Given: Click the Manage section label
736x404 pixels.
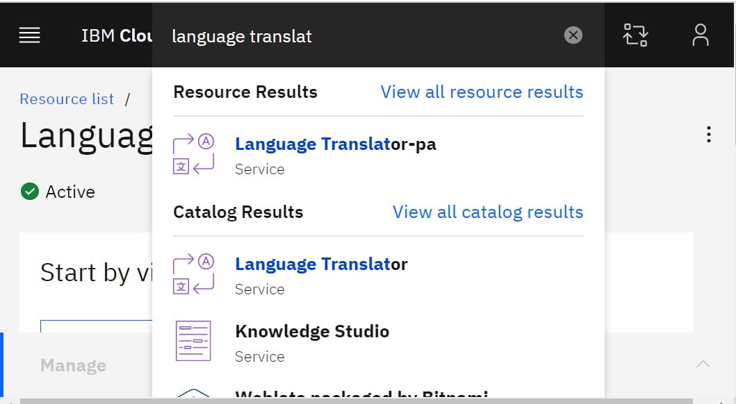Looking at the screenshot, I should [x=73, y=365].
